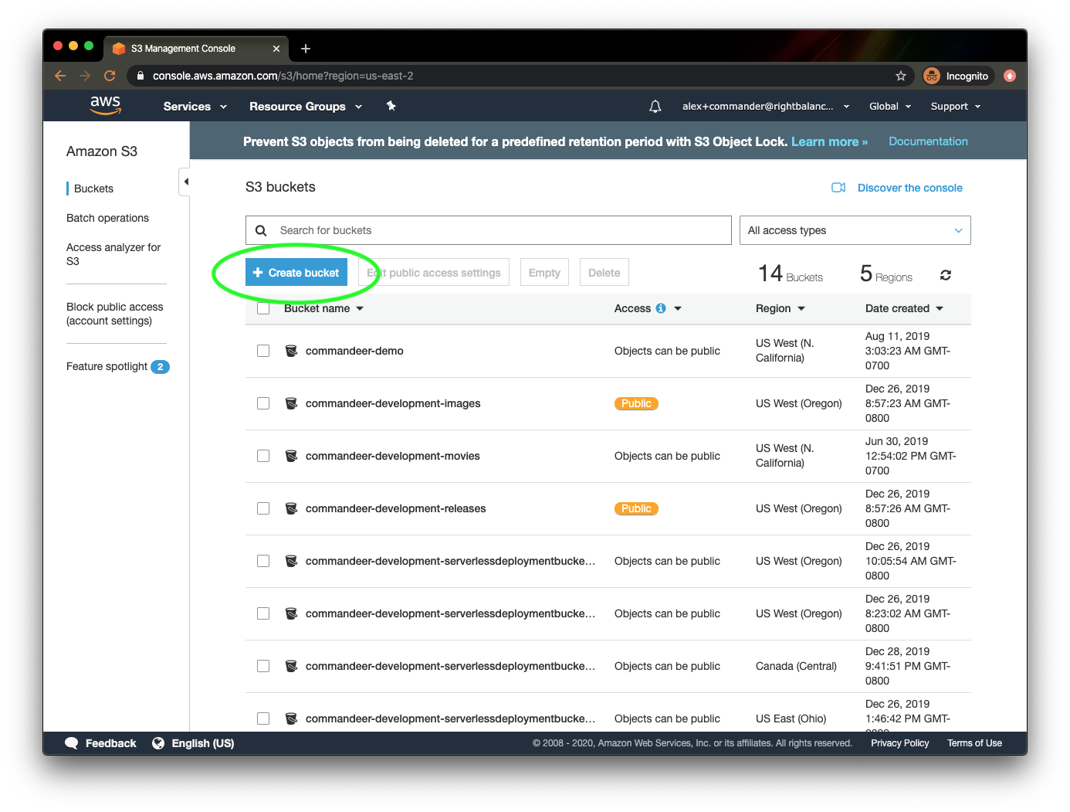Open a new browser tab with plus icon
Image resolution: width=1070 pixels, height=812 pixels.
[306, 49]
